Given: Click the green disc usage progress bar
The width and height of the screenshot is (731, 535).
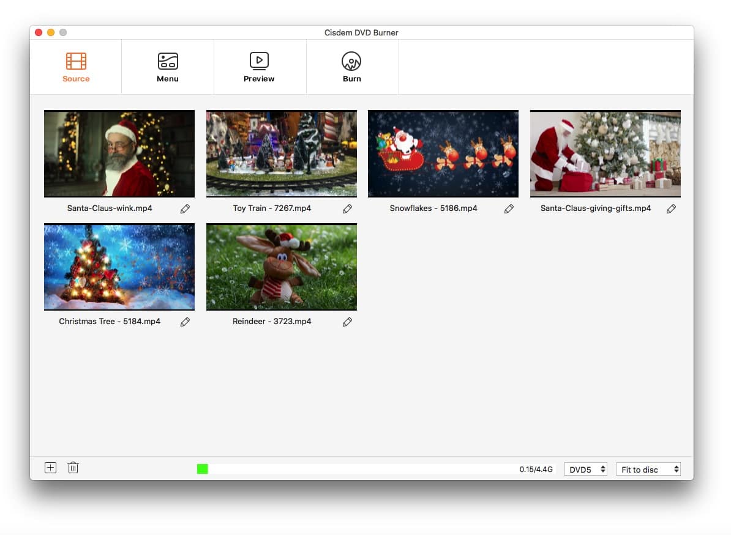Looking at the screenshot, I should pos(202,468).
